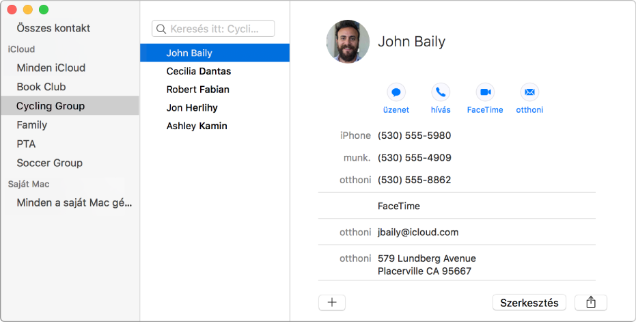
Task: Click home number (530) 555-8862
Action: [x=414, y=180]
